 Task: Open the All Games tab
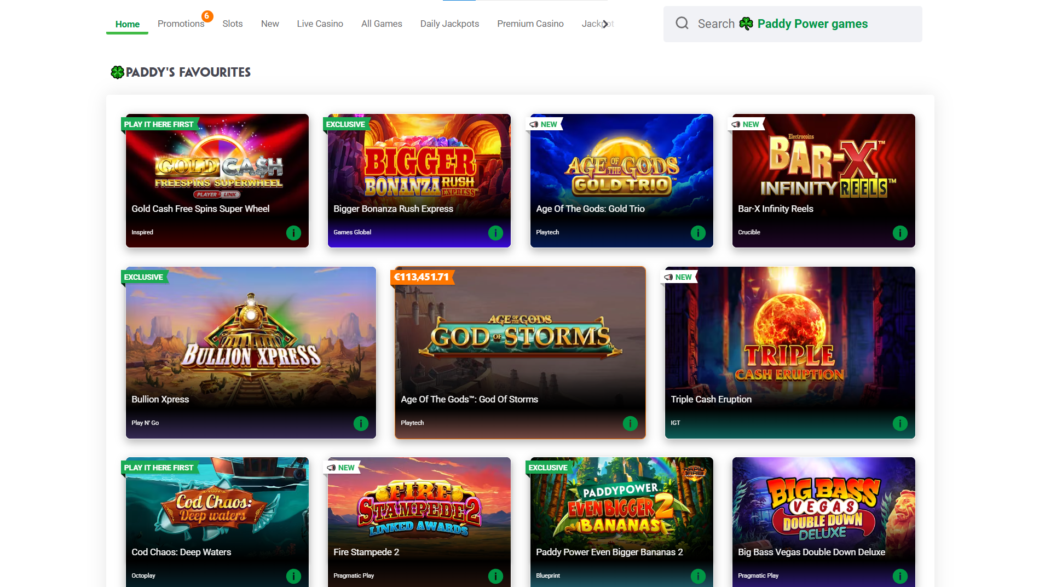click(x=382, y=24)
